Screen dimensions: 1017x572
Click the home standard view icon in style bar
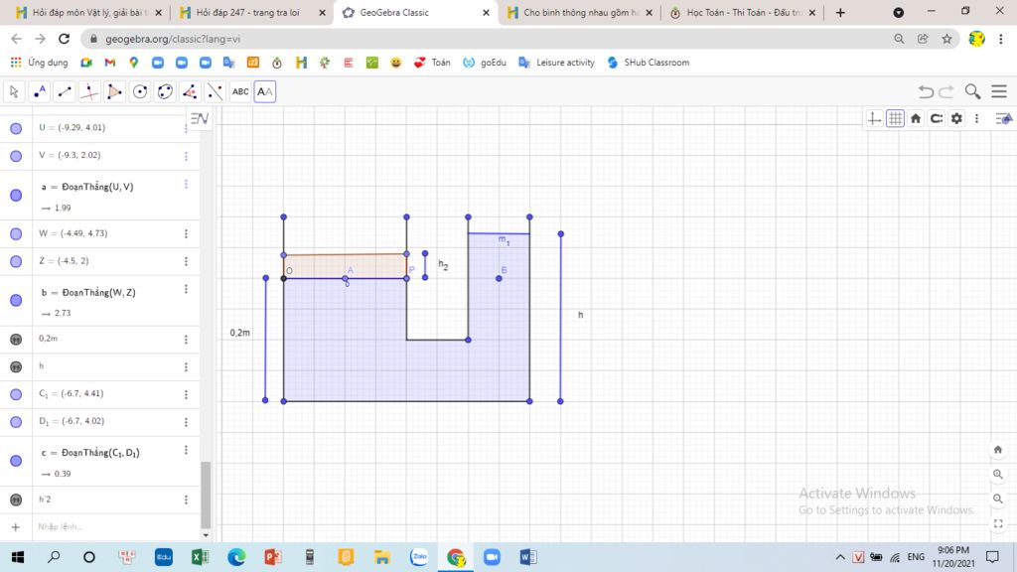click(916, 118)
